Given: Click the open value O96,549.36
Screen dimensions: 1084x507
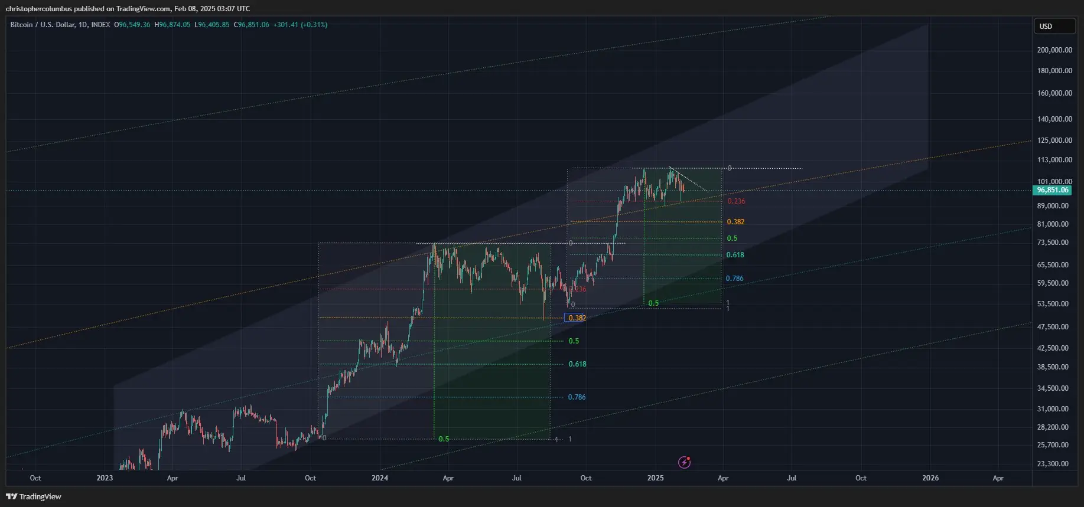Looking at the screenshot, I should [x=132, y=25].
